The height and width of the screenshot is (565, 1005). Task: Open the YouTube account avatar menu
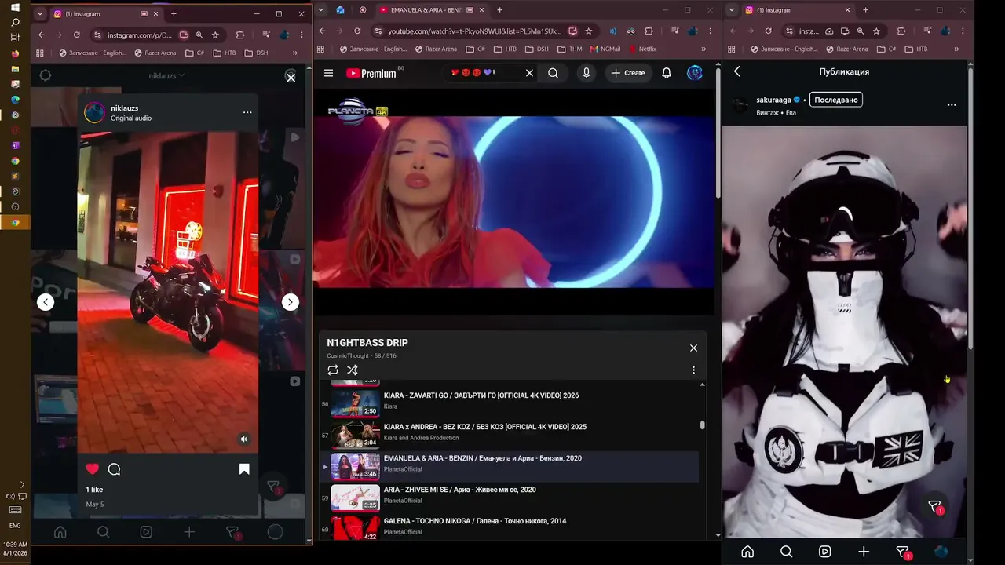pyautogui.click(x=695, y=73)
